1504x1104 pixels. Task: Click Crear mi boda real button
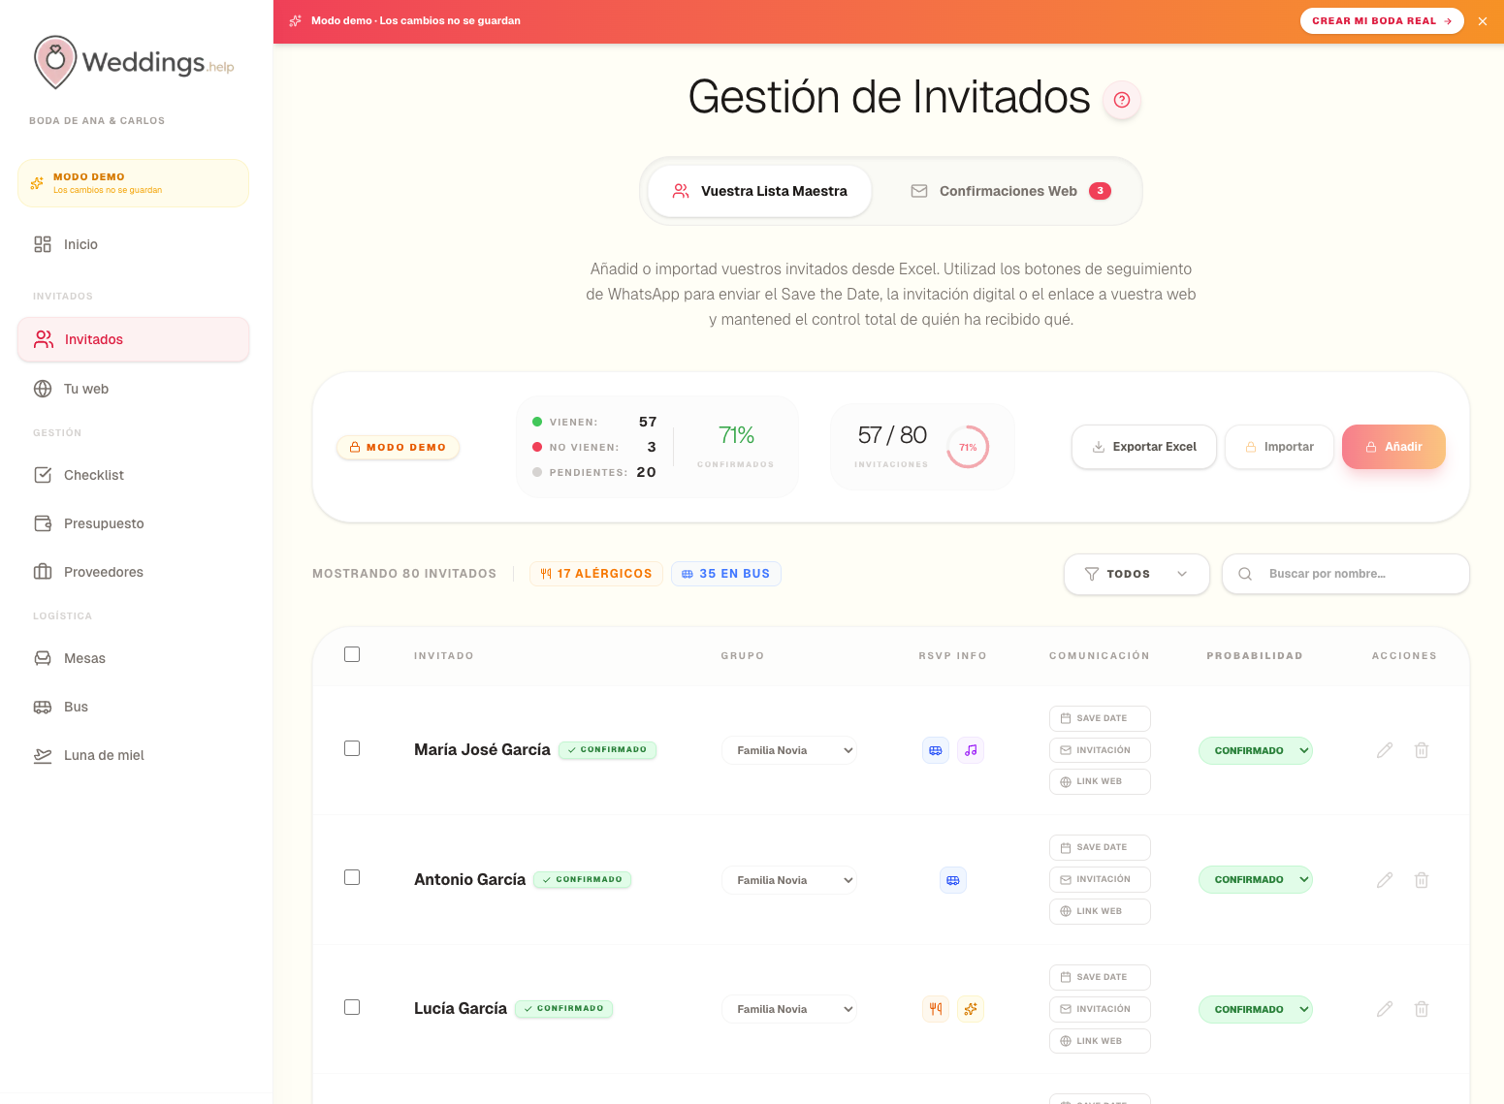[x=1382, y=21]
